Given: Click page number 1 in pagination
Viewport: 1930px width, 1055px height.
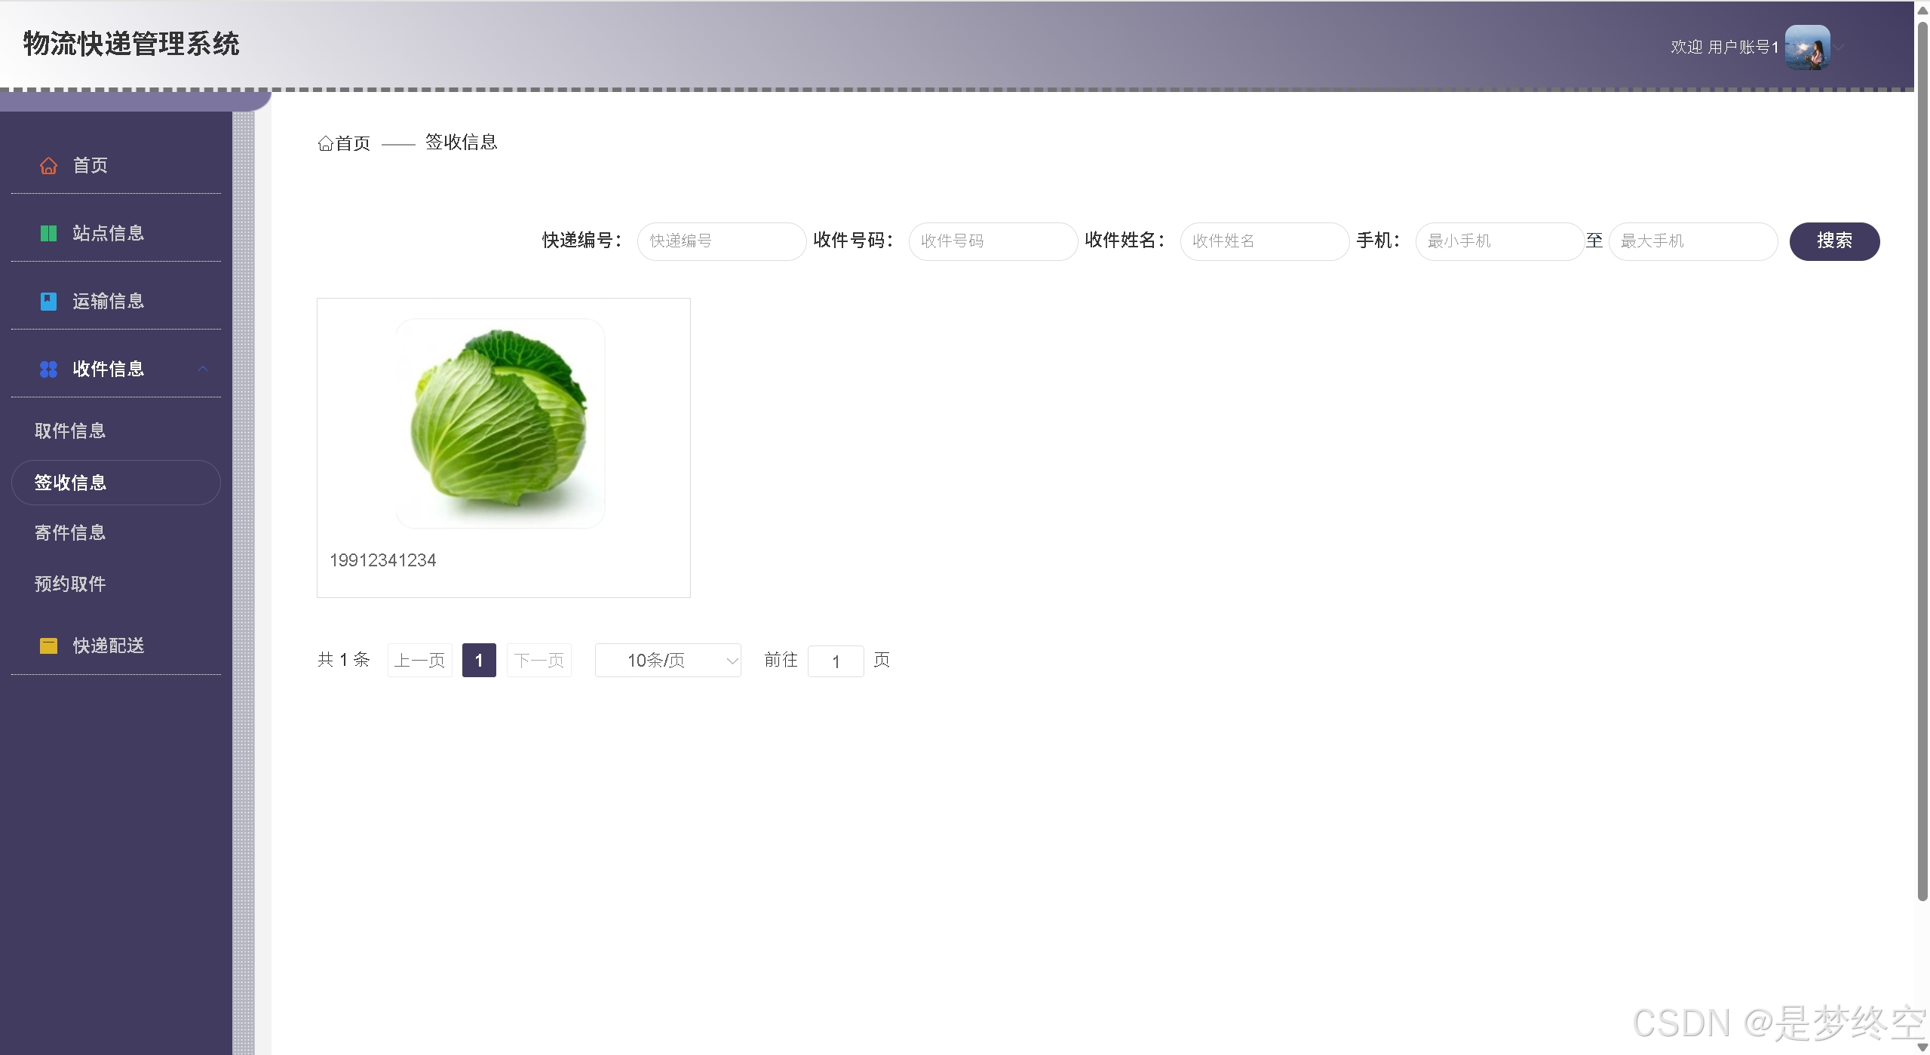Looking at the screenshot, I should click(x=479, y=660).
